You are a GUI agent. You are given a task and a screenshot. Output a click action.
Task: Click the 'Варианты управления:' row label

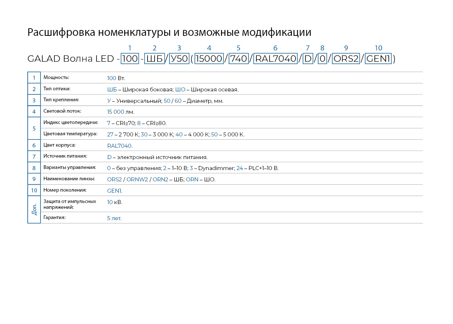coord(69,167)
